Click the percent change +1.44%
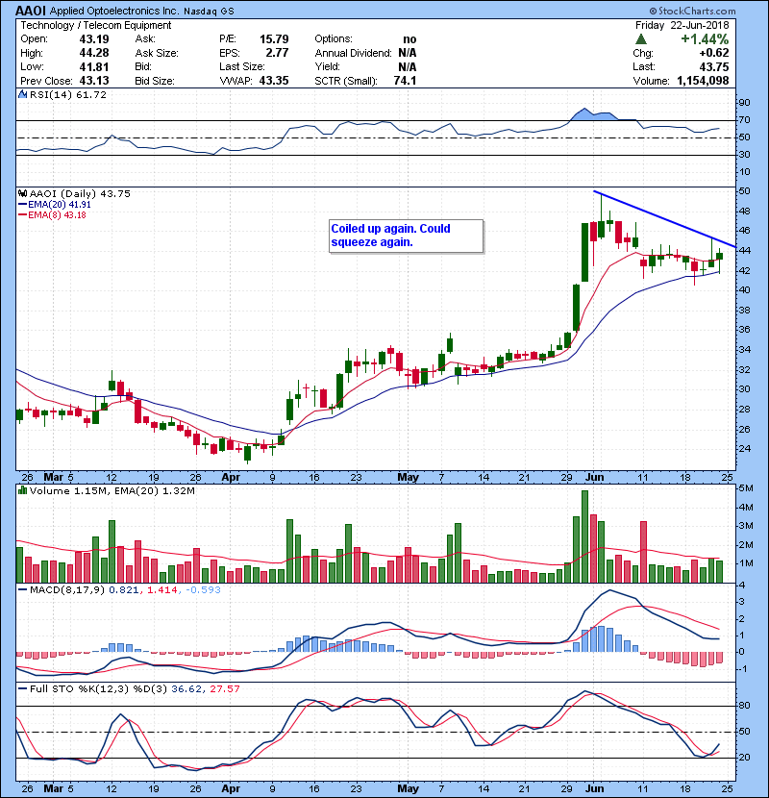 [705, 39]
